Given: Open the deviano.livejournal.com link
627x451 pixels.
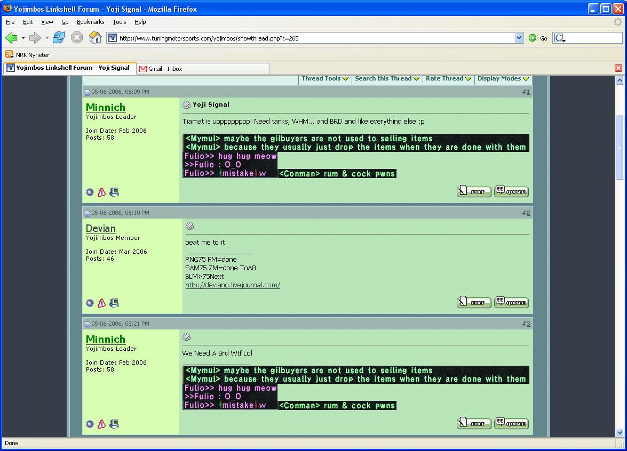Looking at the screenshot, I should 233,285.
